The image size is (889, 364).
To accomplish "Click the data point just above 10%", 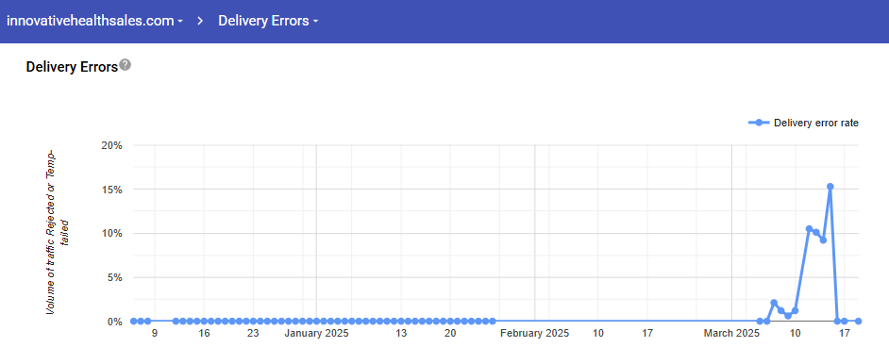I will [809, 229].
